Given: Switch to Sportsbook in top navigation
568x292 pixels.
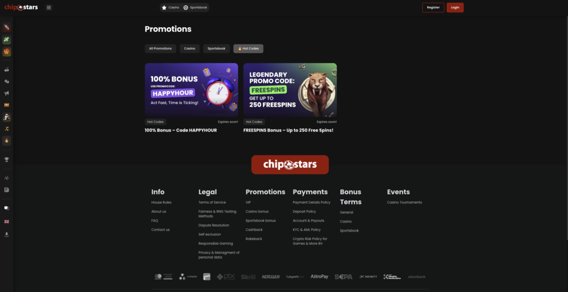Looking at the screenshot, I should pos(195,8).
